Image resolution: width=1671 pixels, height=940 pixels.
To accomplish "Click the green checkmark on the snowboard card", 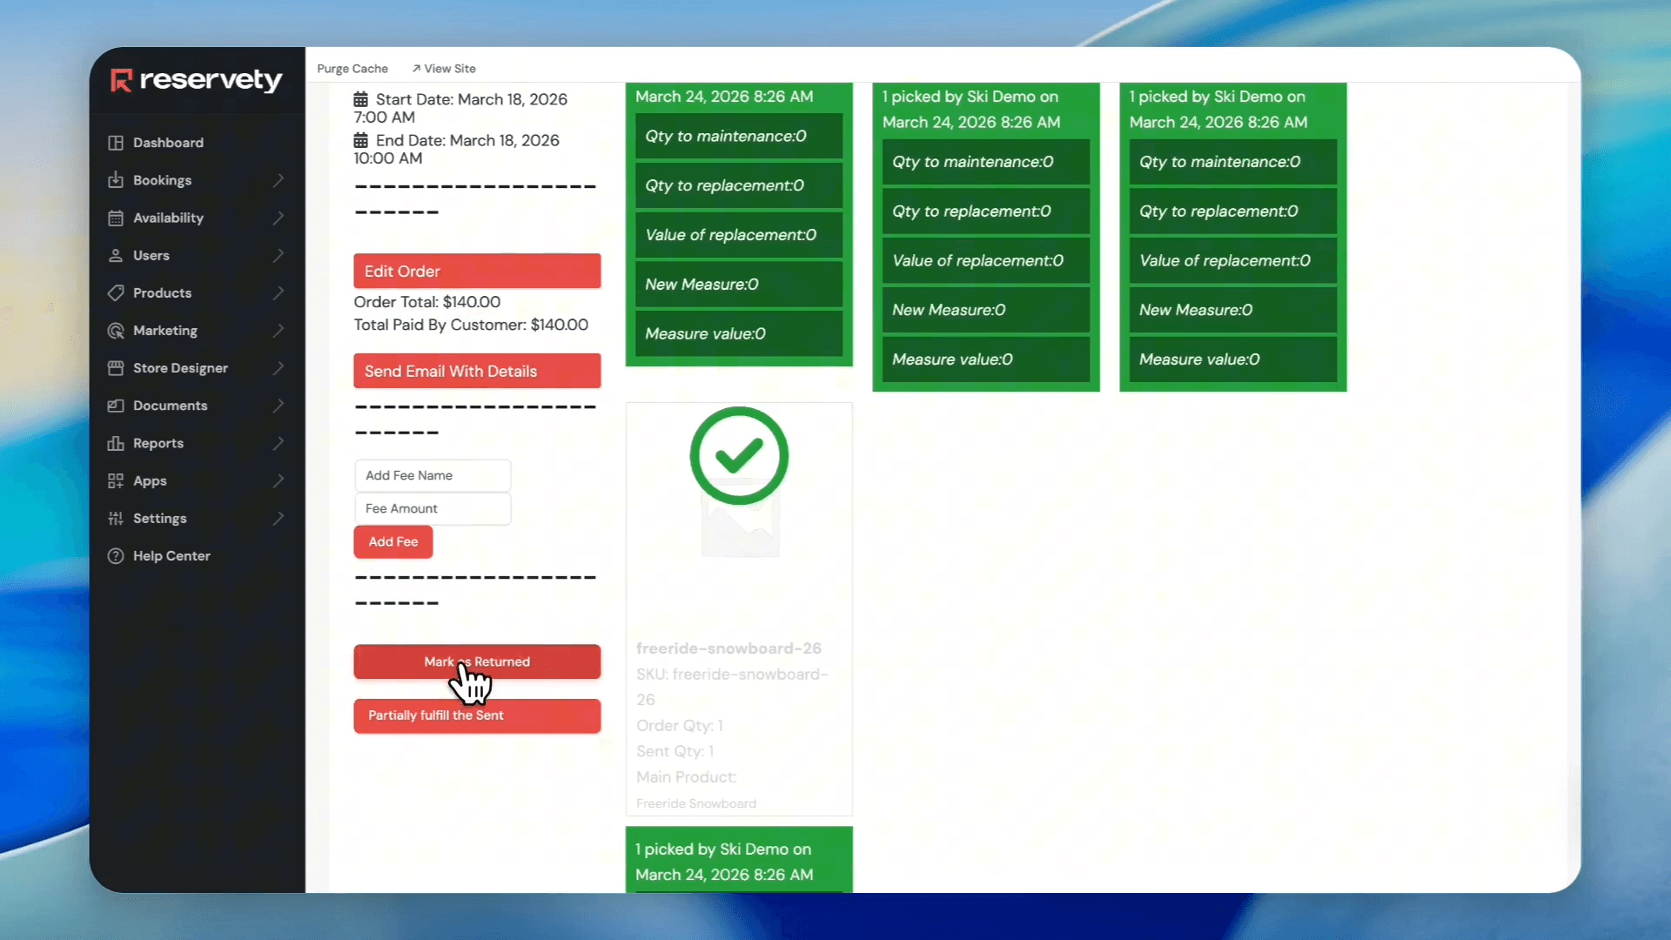I will (x=739, y=455).
